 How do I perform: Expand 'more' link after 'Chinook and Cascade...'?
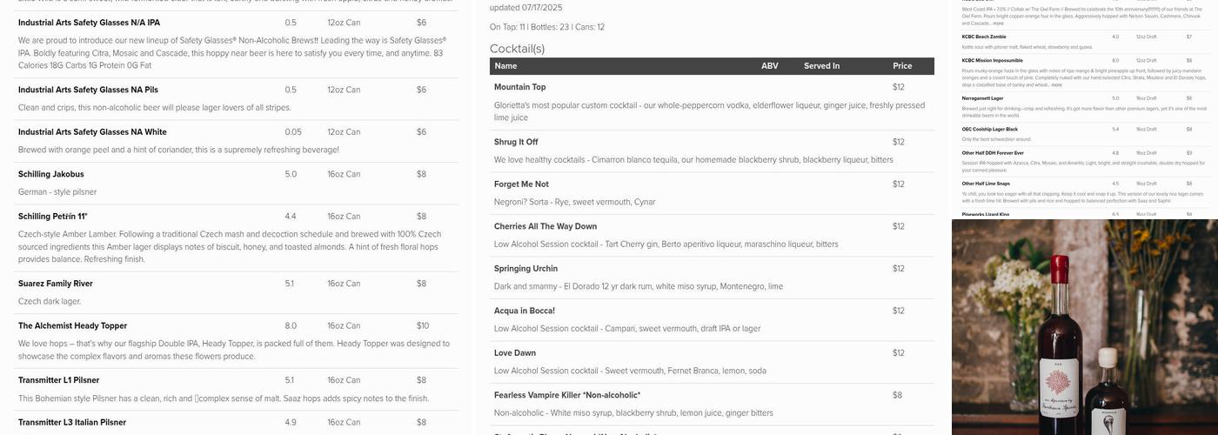998,23
